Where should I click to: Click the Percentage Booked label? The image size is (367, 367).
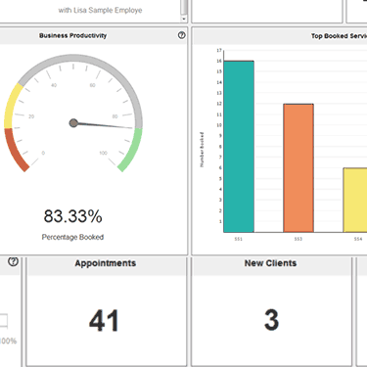tap(72, 237)
